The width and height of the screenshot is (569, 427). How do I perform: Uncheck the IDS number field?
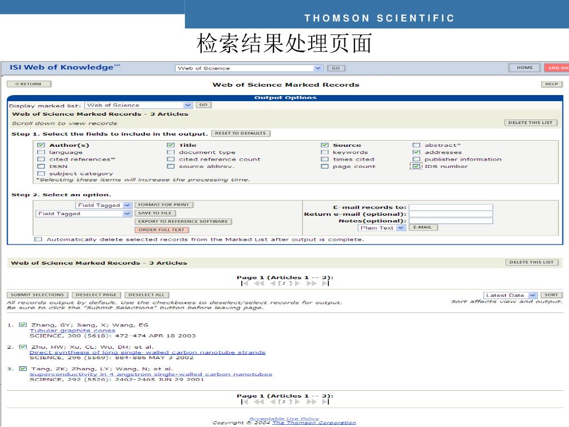[416, 166]
